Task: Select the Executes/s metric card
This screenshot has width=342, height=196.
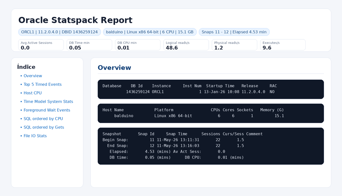Action: click(283, 45)
